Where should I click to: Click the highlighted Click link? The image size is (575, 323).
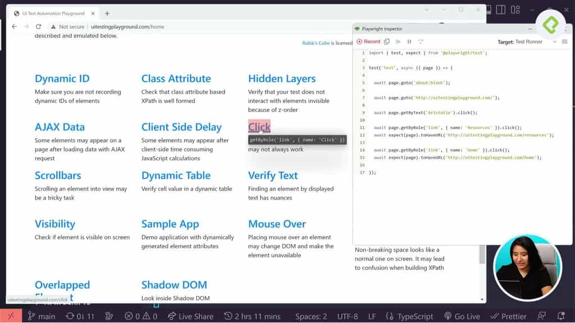[259, 127]
